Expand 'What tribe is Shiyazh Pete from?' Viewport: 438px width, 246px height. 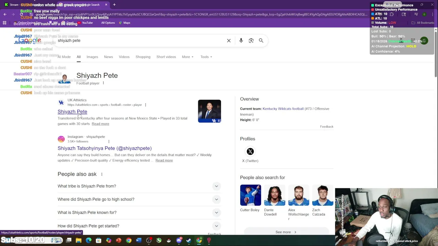pos(139,186)
